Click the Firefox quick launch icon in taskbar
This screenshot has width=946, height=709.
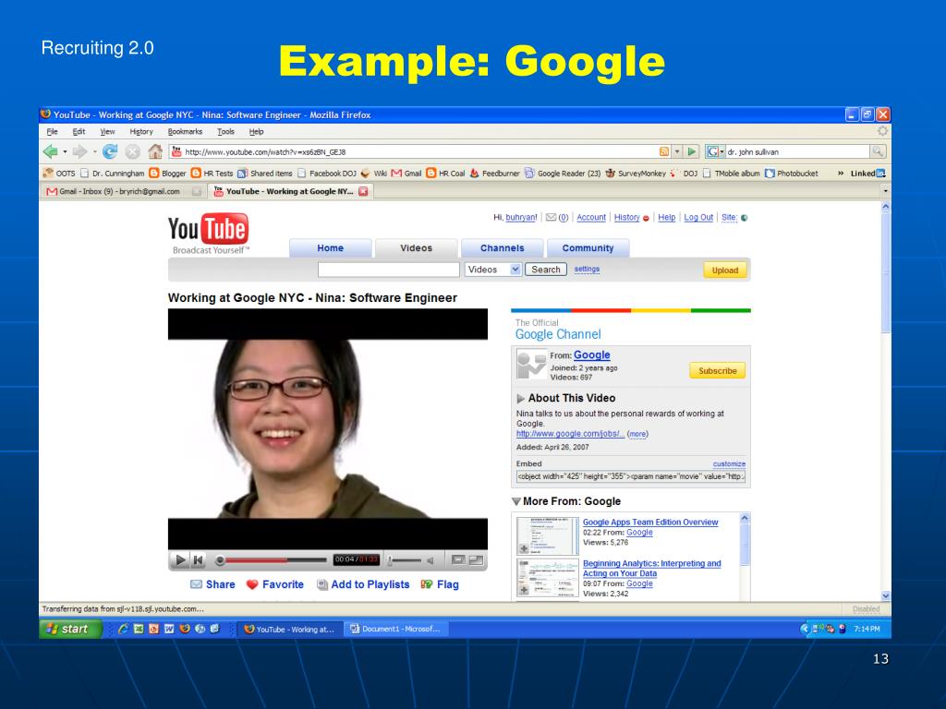185,629
